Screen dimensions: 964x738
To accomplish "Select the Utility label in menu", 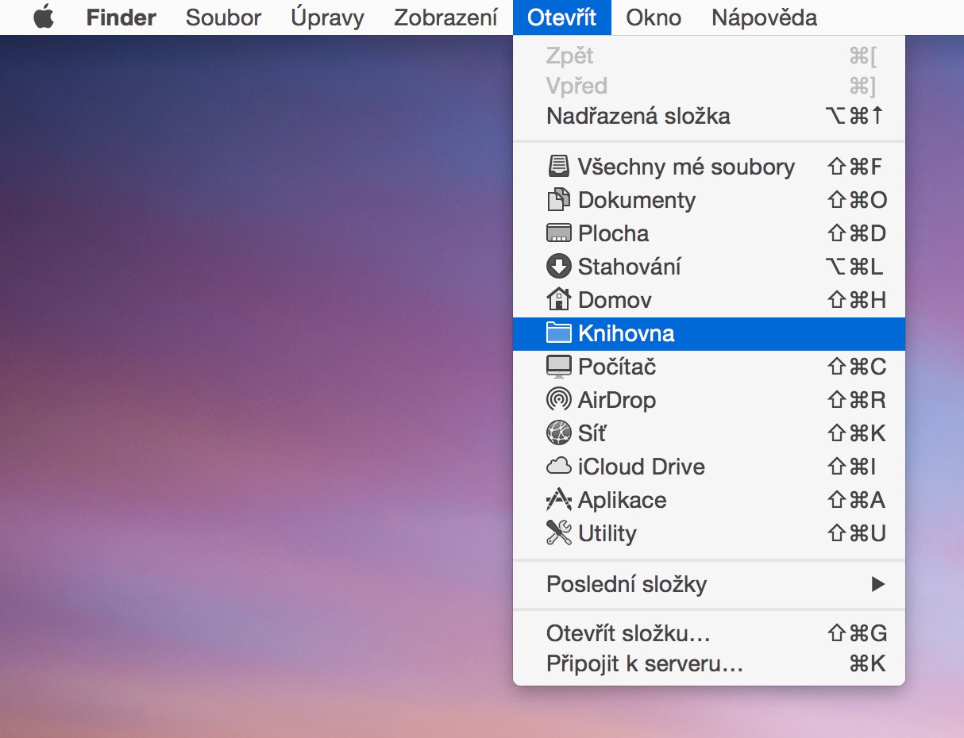I will (607, 533).
